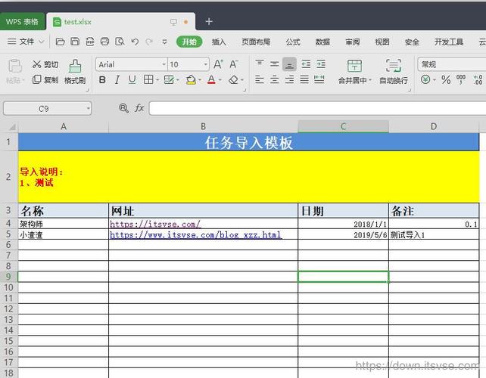This screenshot has width=486, height=378.
Task: Switch to the 审阅 tab
Action: click(353, 42)
